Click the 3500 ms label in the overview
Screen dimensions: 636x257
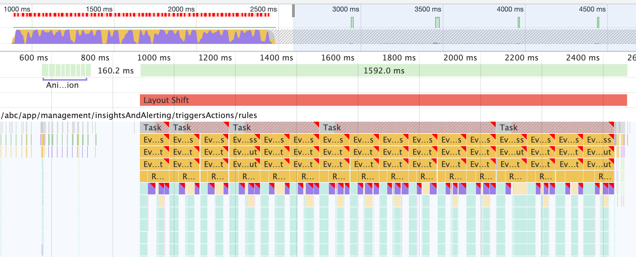pos(428,9)
